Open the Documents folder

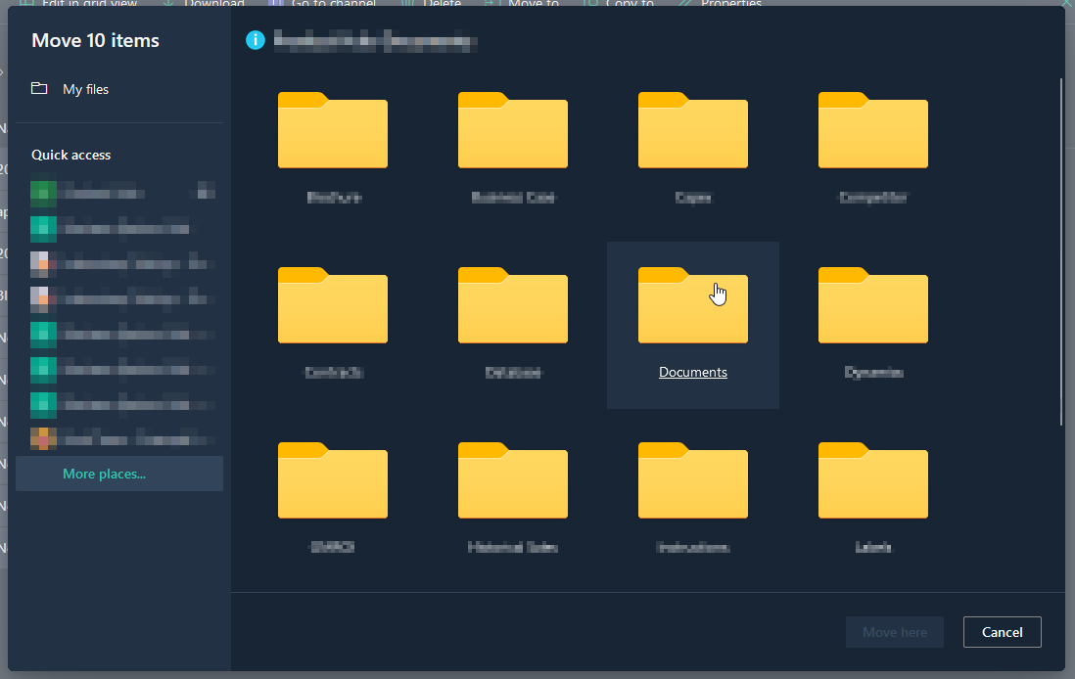692,324
